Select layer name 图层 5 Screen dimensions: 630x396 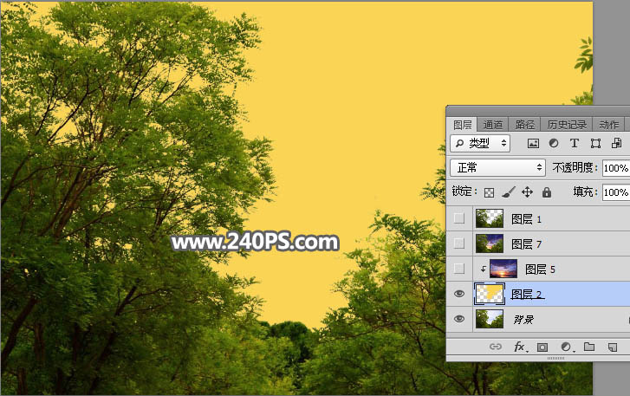[x=541, y=269]
